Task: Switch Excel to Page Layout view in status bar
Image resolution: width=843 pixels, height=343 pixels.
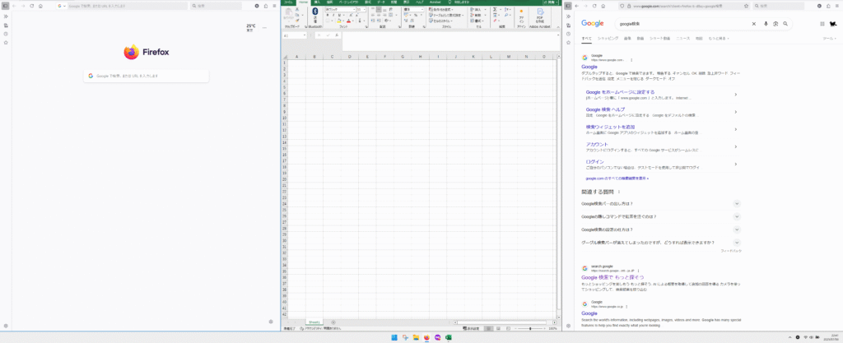Action: [x=498, y=328]
